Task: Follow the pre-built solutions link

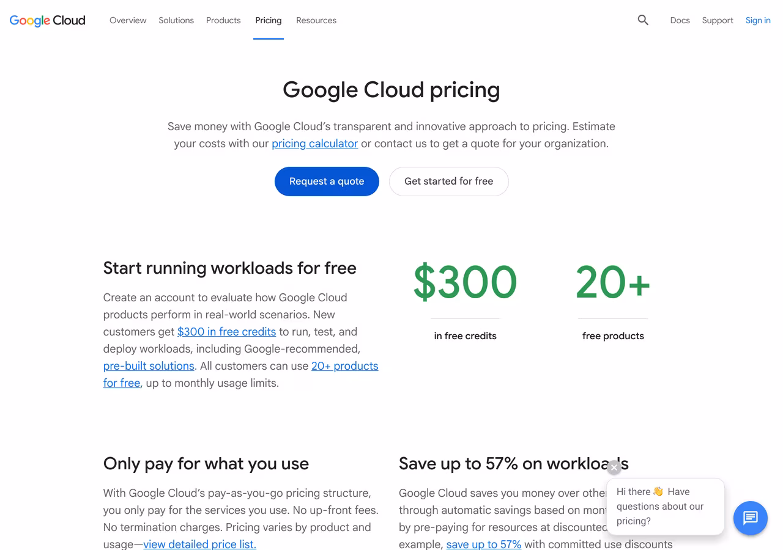Action: (x=149, y=366)
